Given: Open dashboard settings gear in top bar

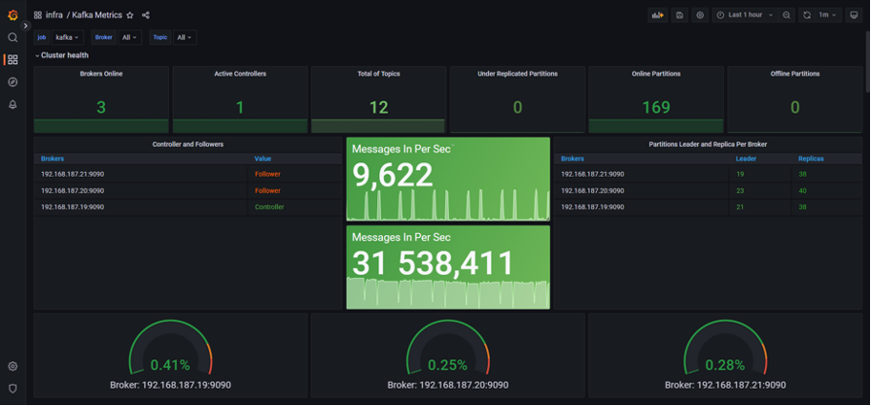Looking at the screenshot, I should tap(700, 15).
